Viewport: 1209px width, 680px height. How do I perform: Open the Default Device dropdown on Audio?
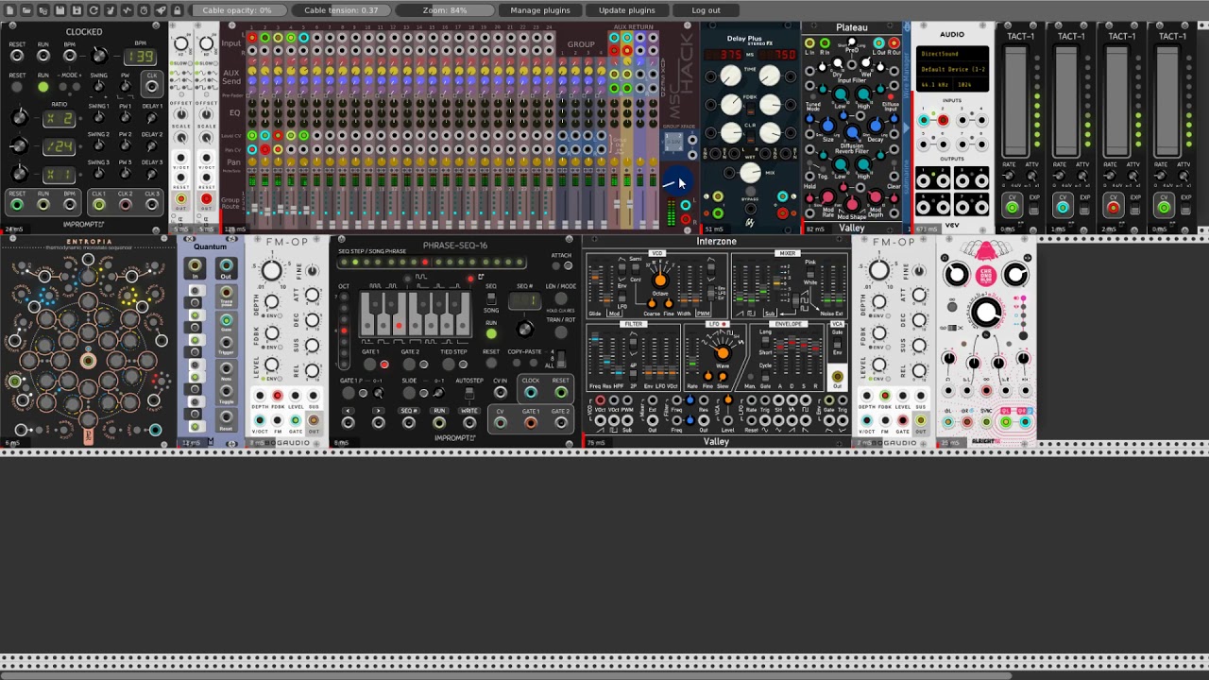[x=951, y=70]
